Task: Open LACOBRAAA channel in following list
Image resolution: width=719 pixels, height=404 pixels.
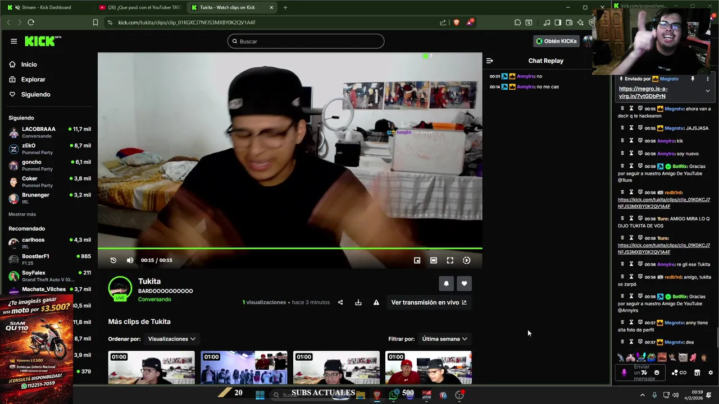Action: tap(49, 132)
